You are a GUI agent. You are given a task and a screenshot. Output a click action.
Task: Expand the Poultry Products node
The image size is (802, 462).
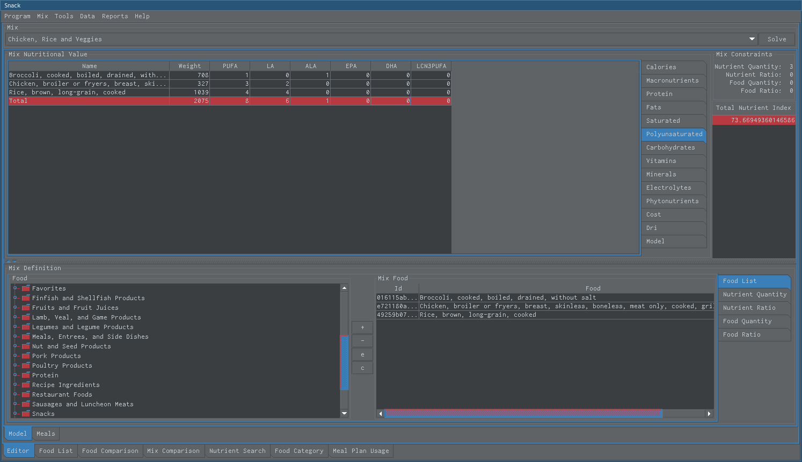[16, 366]
